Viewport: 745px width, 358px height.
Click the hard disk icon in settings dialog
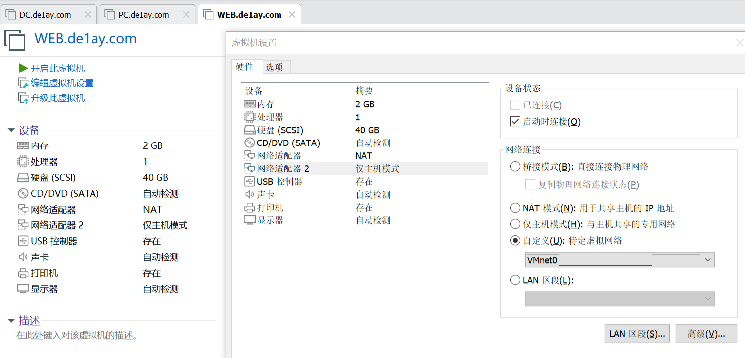(x=250, y=130)
